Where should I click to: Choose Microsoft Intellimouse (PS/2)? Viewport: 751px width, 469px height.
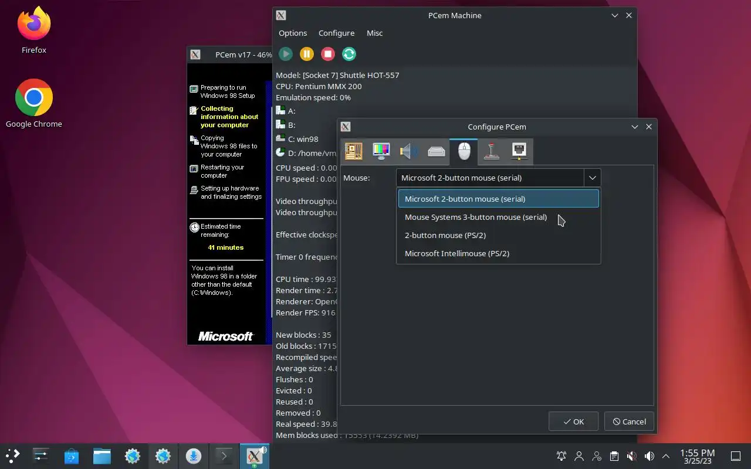(499, 253)
